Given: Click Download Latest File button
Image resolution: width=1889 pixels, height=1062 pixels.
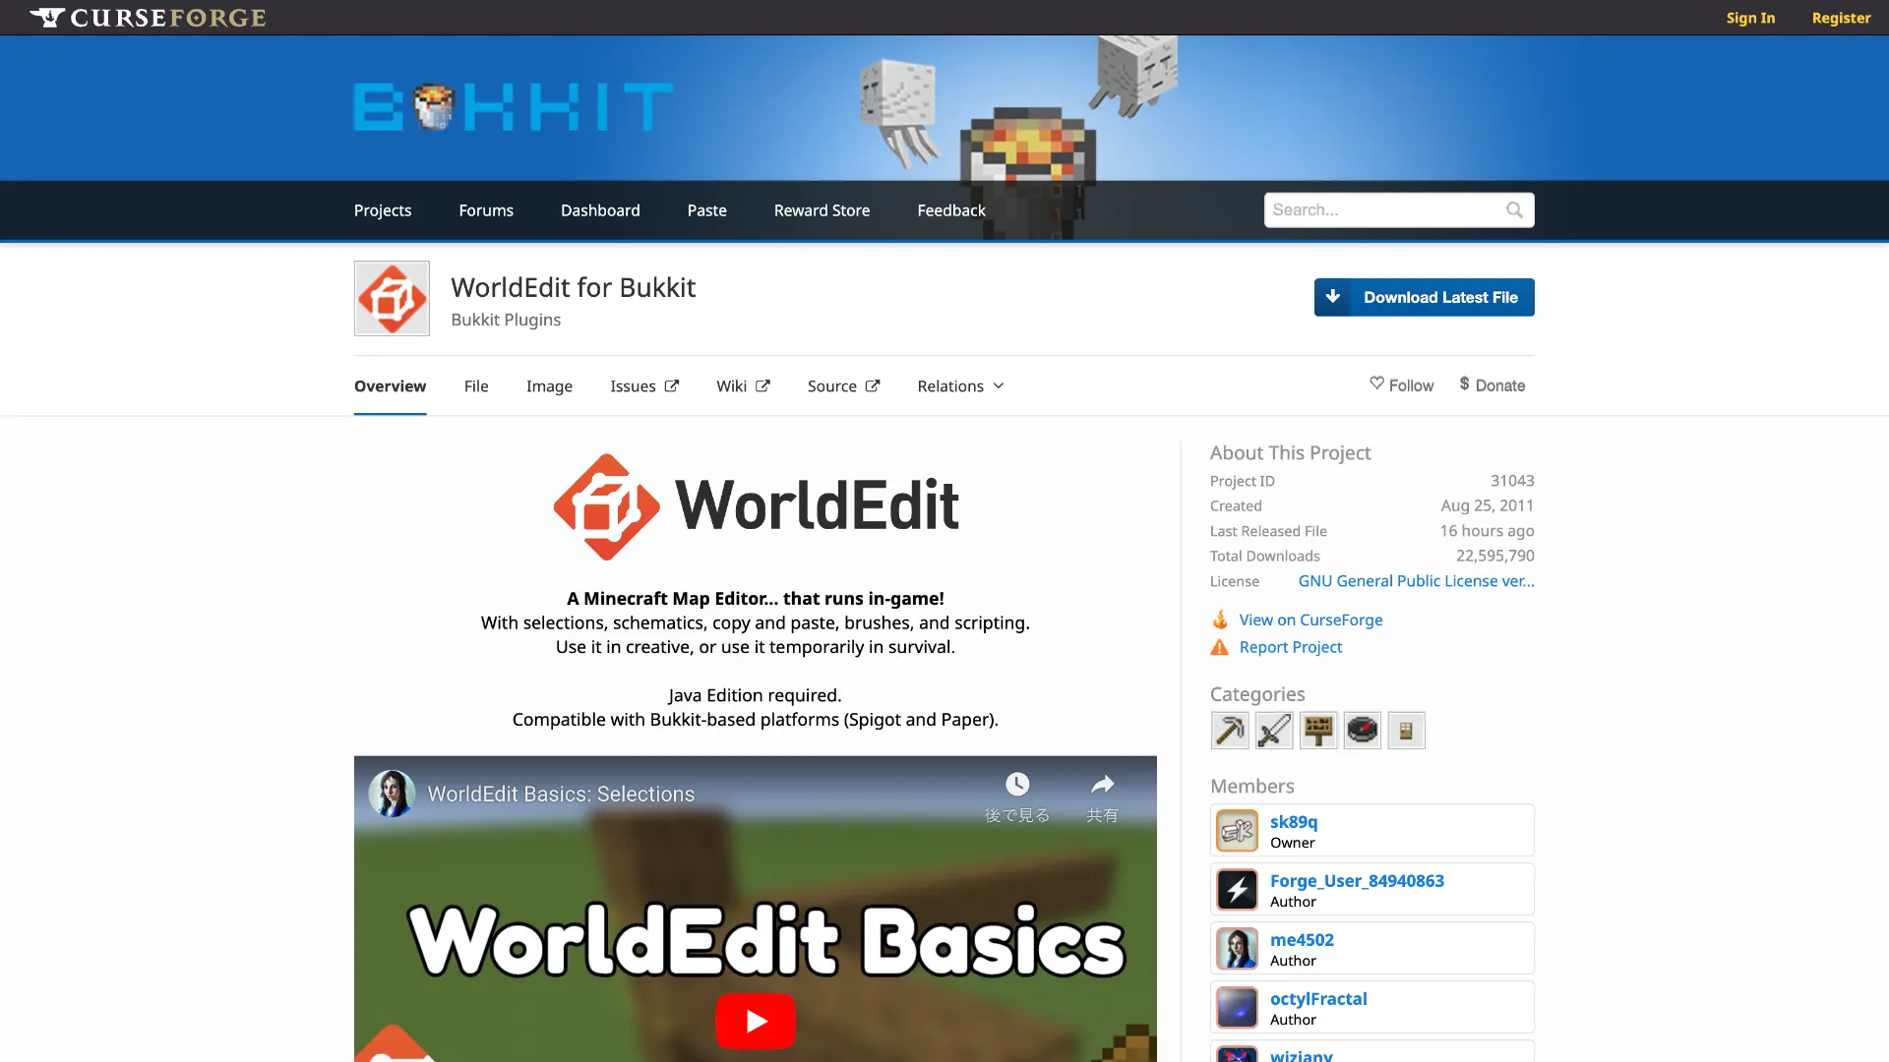Looking at the screenshot, I should pyautogui.click(x=1424, y=297).
